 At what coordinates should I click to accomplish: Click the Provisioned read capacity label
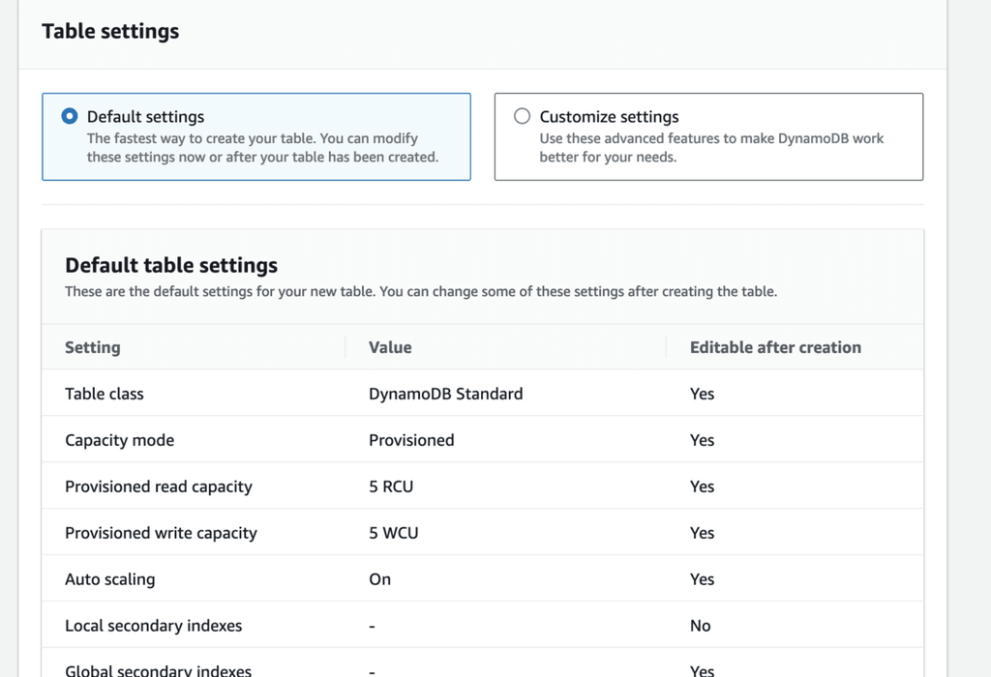coord(158,486)
